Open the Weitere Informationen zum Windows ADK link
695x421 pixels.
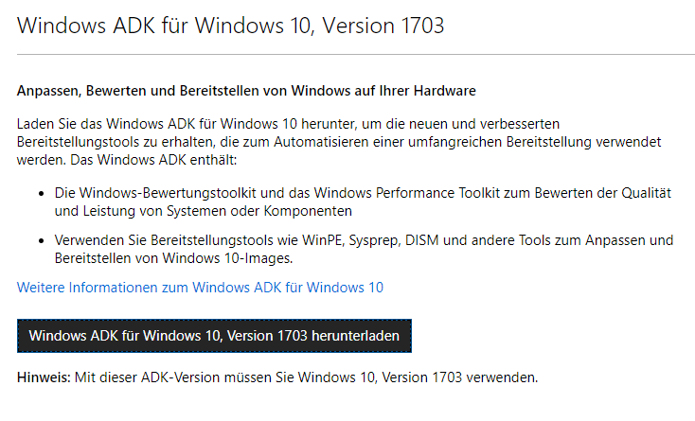200,288
